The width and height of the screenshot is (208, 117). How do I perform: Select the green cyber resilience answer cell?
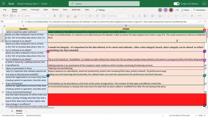coord(126,32)
